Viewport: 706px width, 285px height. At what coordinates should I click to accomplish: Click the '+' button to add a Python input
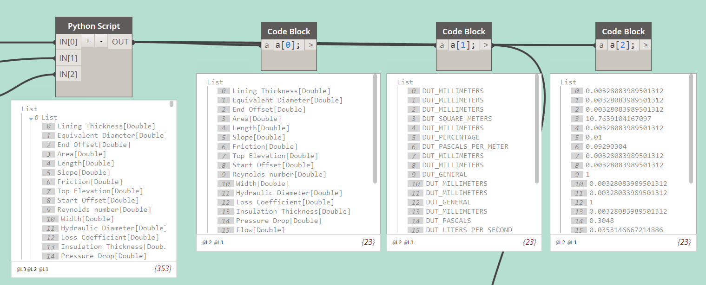(87, 41)
